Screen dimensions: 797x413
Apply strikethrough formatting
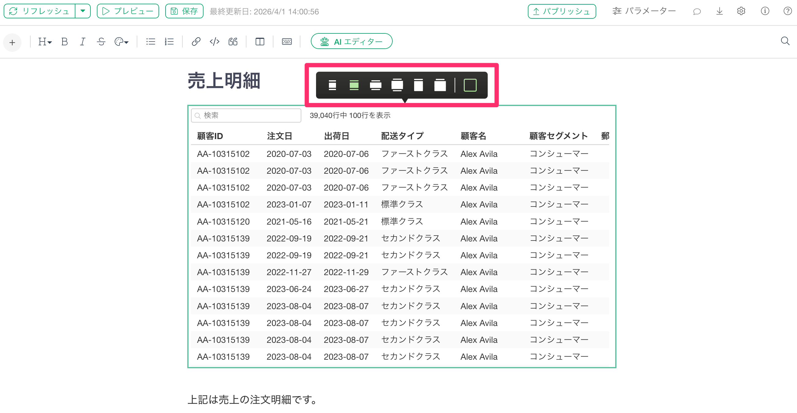coord(101,41)
